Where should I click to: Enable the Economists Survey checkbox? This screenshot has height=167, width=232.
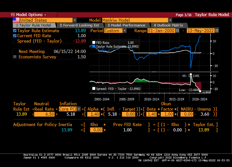click(15, 57)
